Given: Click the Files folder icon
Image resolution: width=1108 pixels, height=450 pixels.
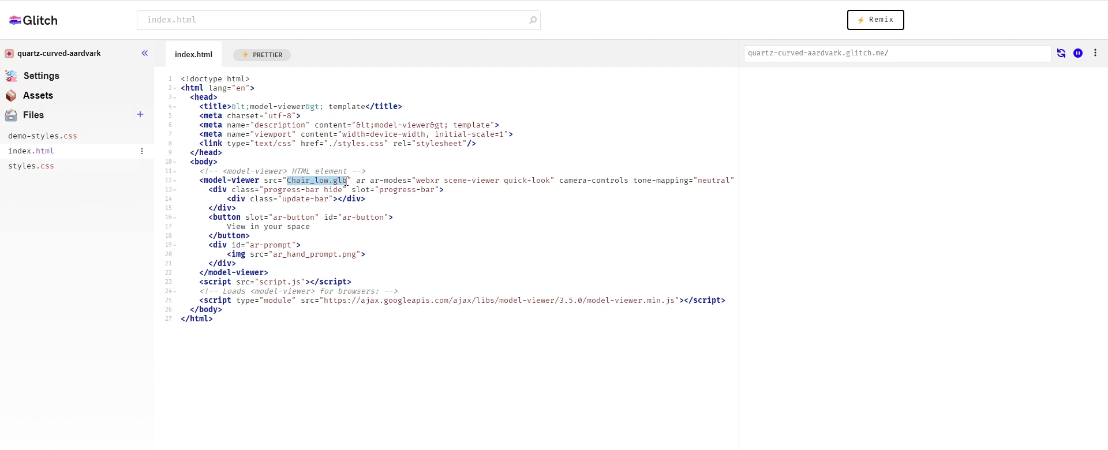Looking at the screenshot, I should point(11,115).
